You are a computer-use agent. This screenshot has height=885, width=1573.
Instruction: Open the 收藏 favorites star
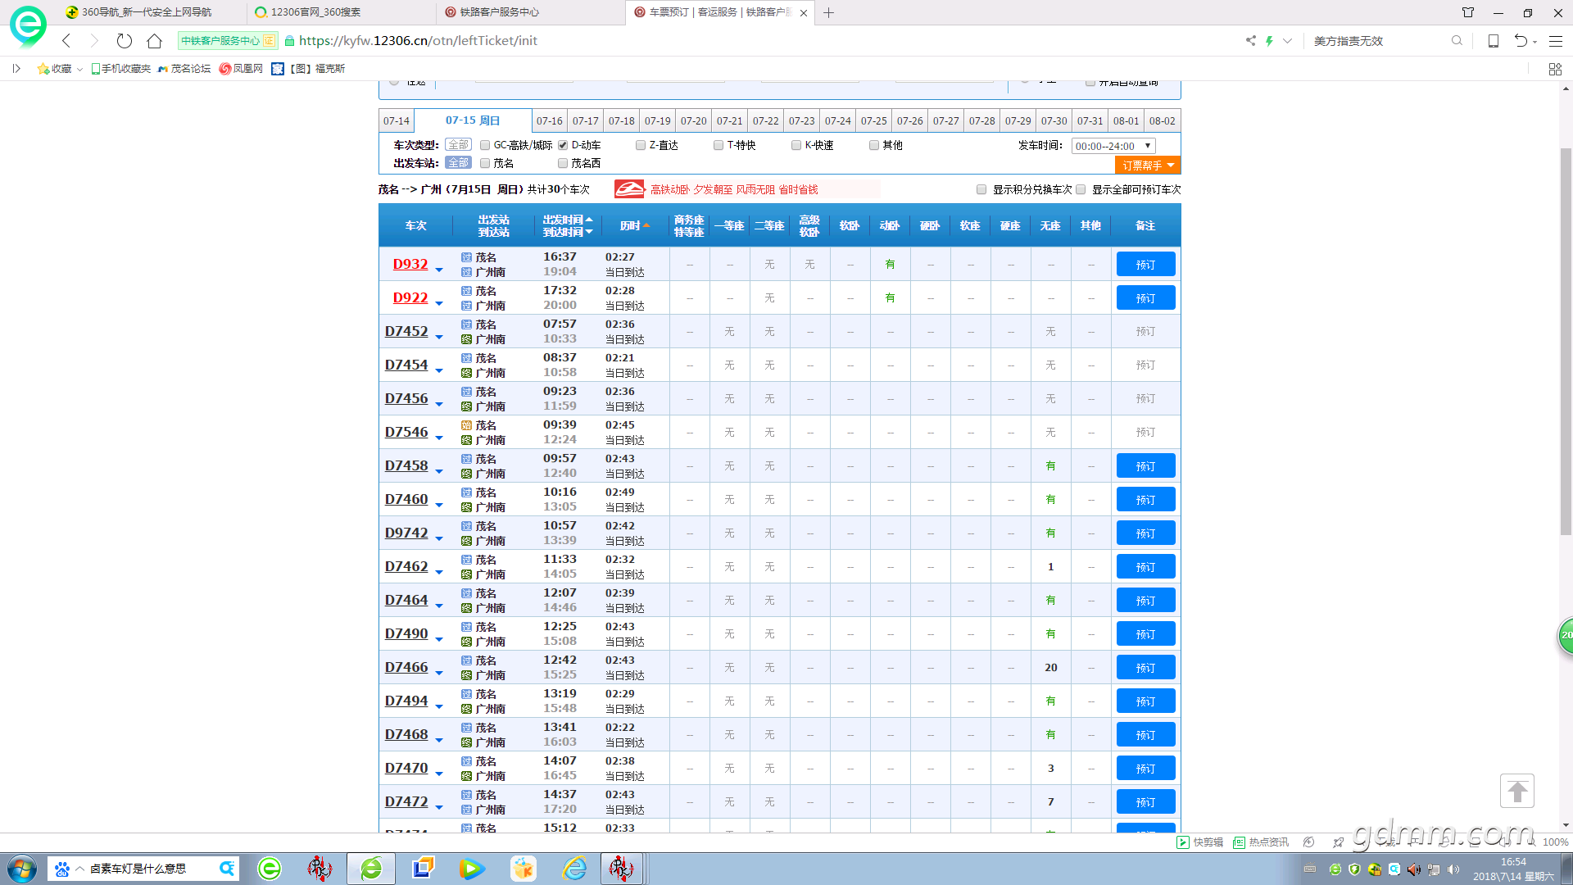coord(43,69)
